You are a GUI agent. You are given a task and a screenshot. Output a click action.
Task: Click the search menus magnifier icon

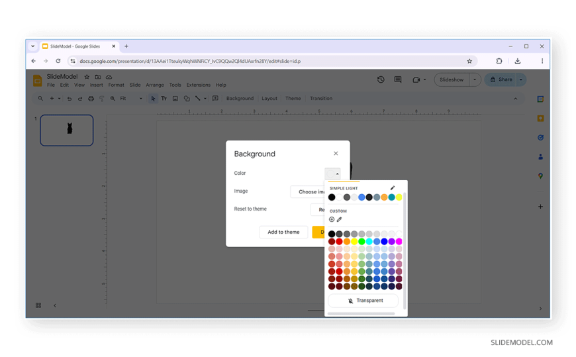40,99
